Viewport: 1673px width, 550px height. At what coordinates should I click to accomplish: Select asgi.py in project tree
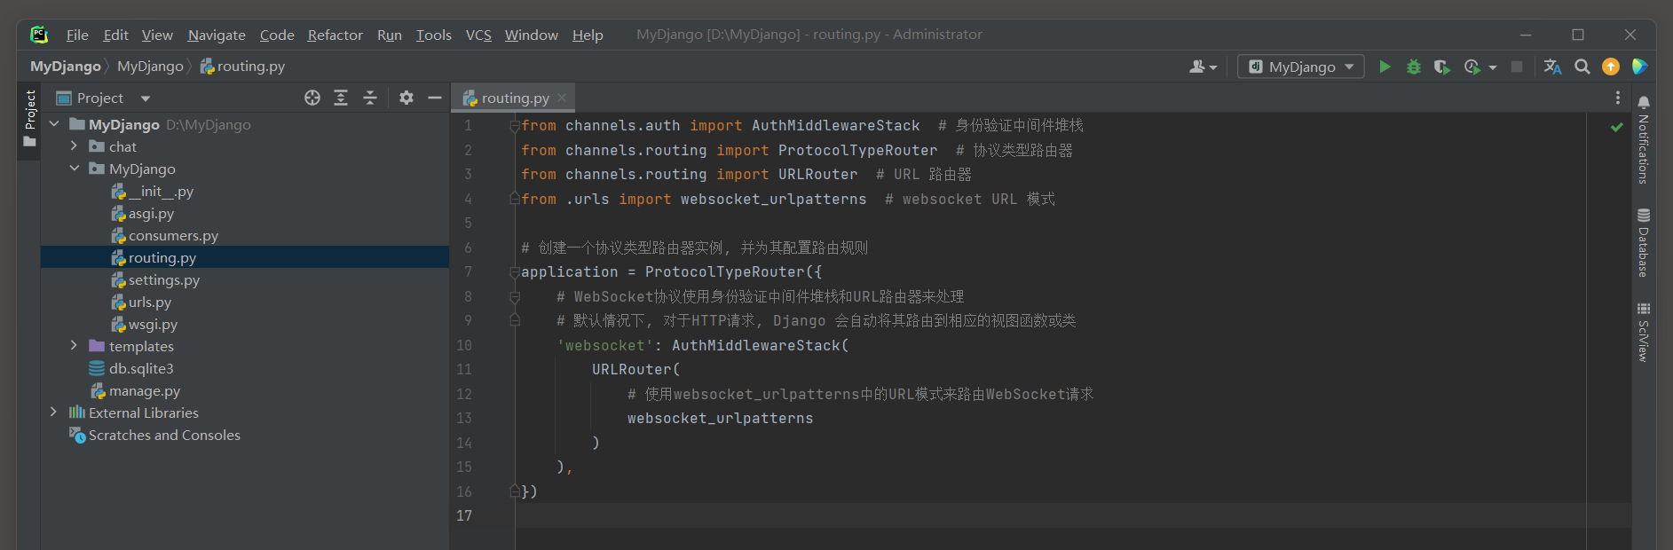pyautogui.click(x=245, y=213)
